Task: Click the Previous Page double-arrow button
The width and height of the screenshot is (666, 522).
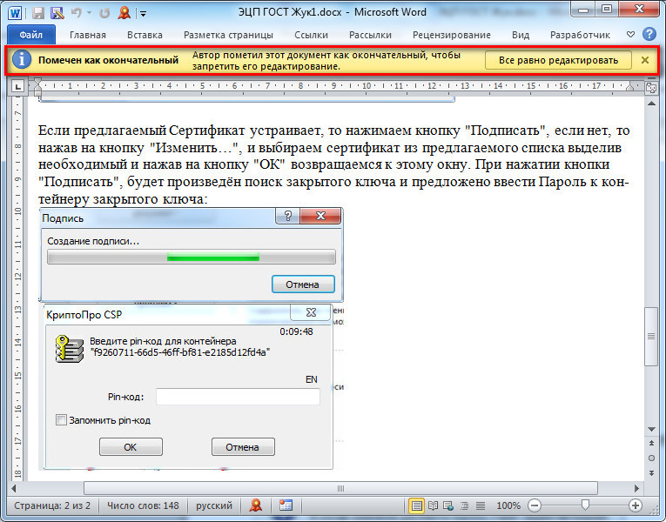Action: click(x=651, y=443)
